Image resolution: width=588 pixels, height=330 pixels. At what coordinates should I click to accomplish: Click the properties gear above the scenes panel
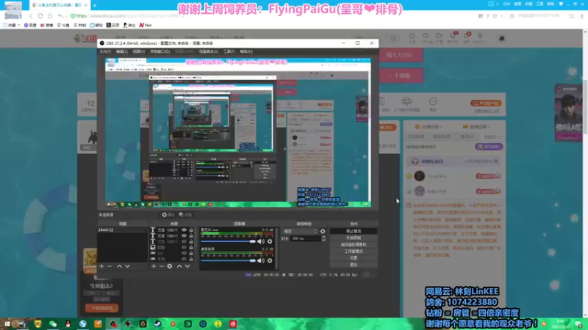tap(168, 215)
